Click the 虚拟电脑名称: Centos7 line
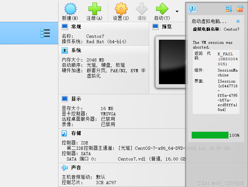The height and width of the screenshot is (187, 248). pyautogui.click(x=216, y=29)
